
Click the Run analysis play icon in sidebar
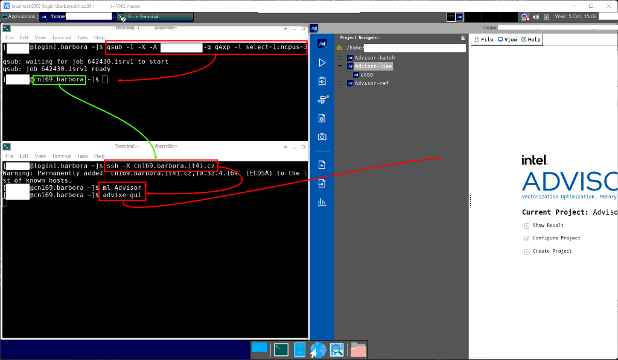(322, 63)
